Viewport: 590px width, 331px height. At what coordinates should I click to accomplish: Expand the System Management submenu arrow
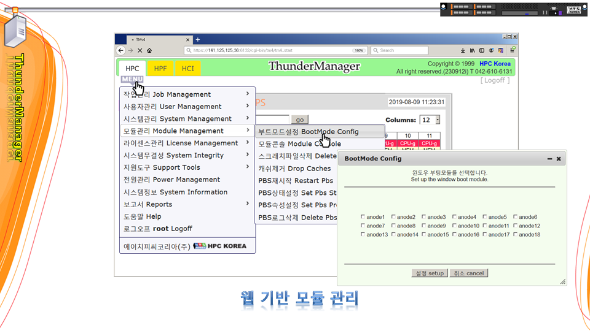coord(248,118)
